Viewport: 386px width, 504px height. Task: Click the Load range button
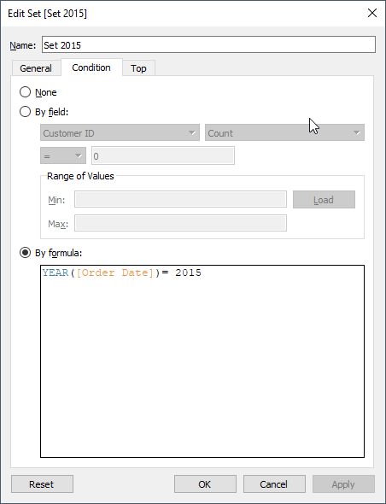(x=324, y=200)
